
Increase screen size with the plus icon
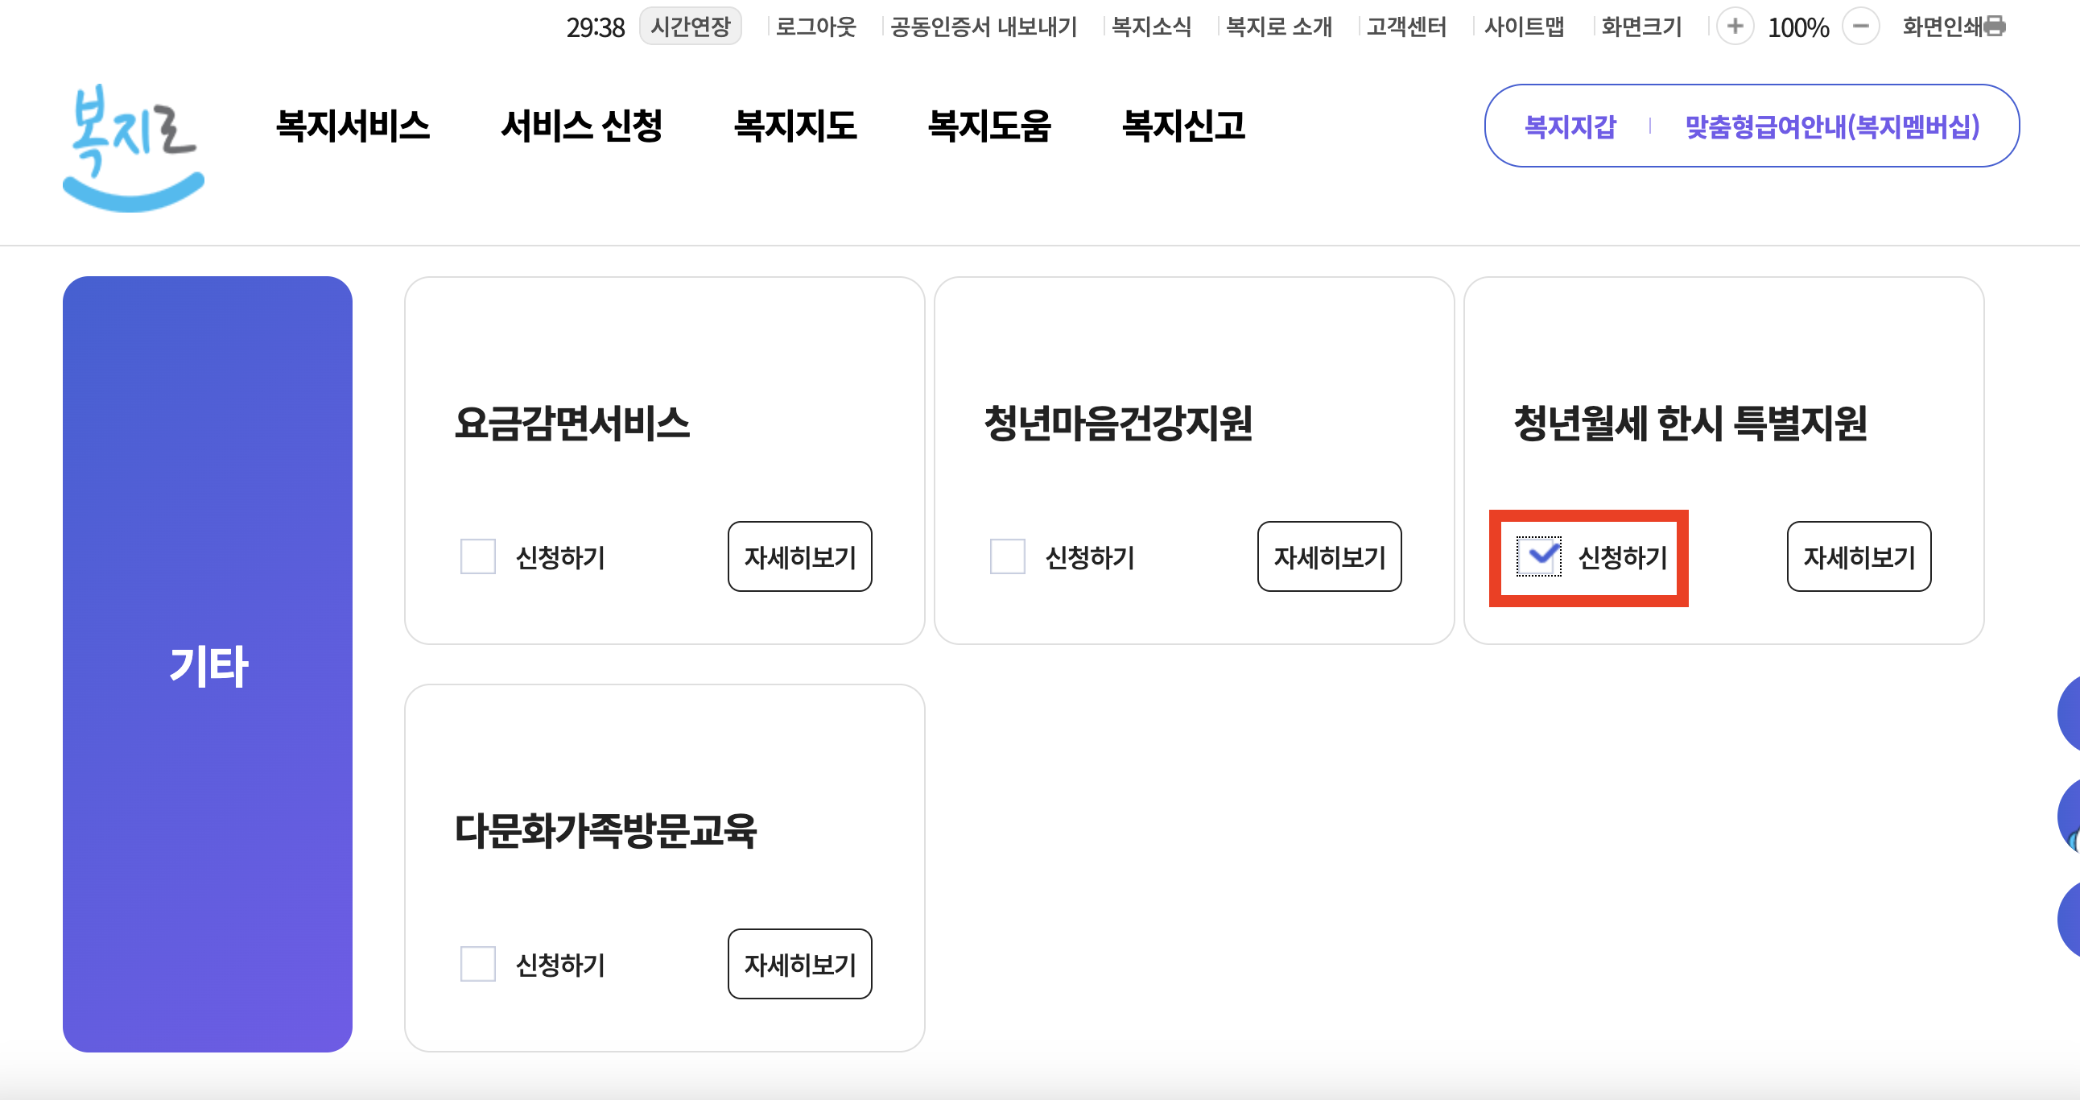tap(1736, 27)
